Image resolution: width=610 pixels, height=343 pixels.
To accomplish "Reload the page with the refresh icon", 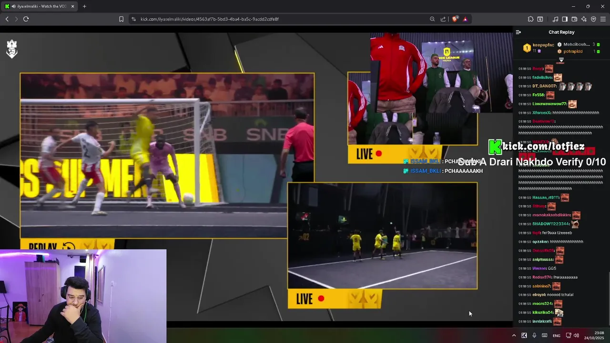I will pyautogui.click(x=26, y=19).
